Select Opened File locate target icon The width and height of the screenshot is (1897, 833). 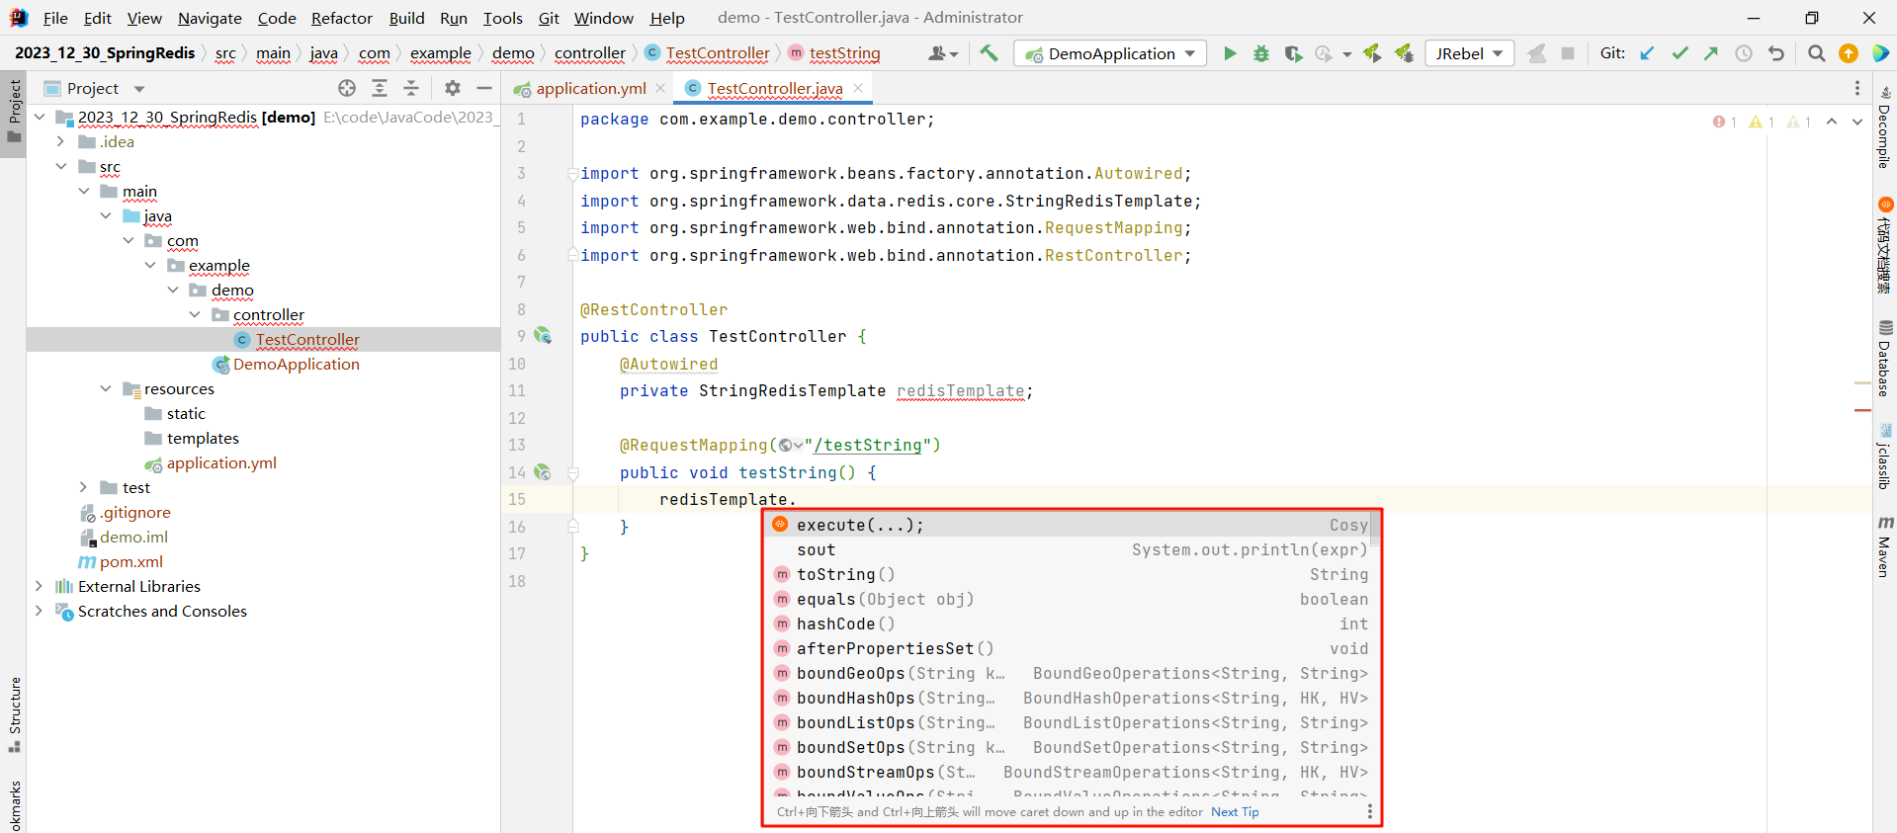click(347, 88)
